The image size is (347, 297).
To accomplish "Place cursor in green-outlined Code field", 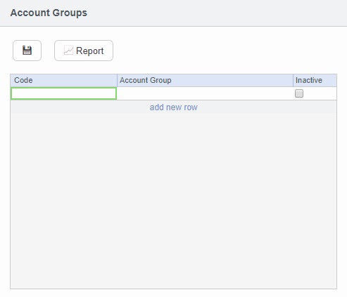I will [x=63, y=93].
